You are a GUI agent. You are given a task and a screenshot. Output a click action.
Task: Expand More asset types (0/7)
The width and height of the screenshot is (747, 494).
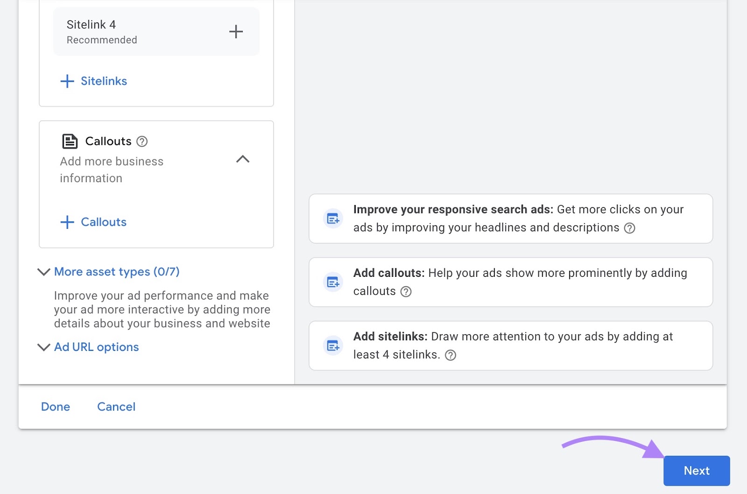tap(117, 272)
